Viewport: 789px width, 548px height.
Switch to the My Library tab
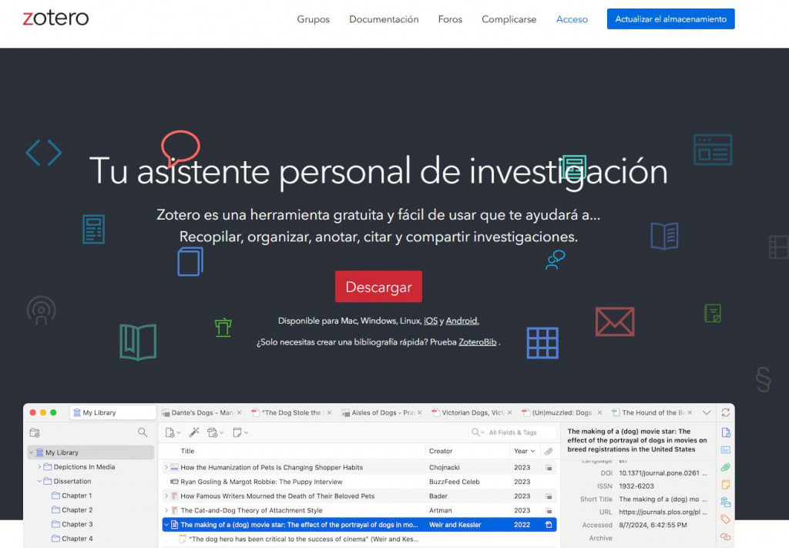pyautogui.click(x=112, y=412)
